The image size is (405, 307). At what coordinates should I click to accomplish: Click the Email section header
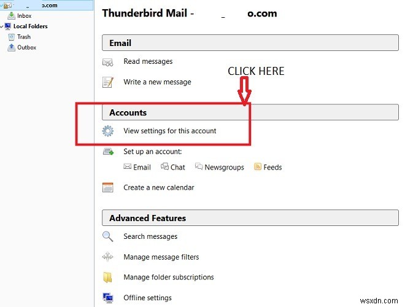(x=250, y=42)
